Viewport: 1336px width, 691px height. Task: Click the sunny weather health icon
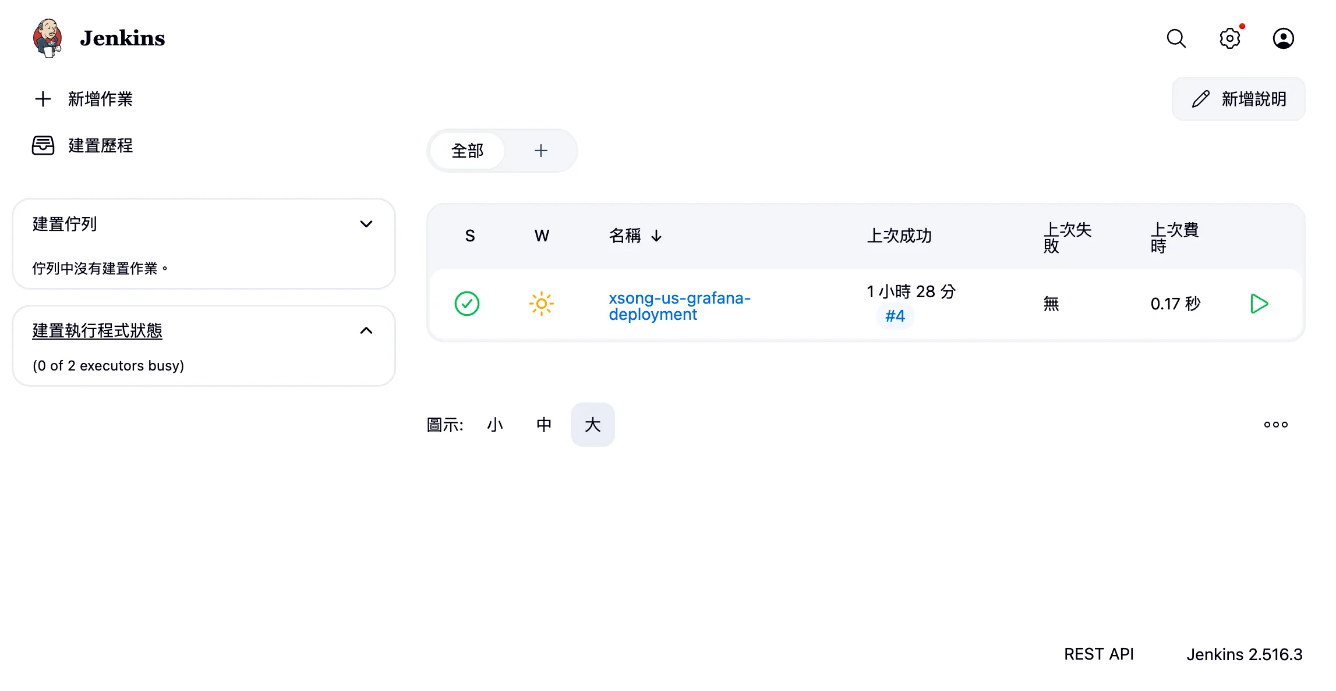point(541,304)
